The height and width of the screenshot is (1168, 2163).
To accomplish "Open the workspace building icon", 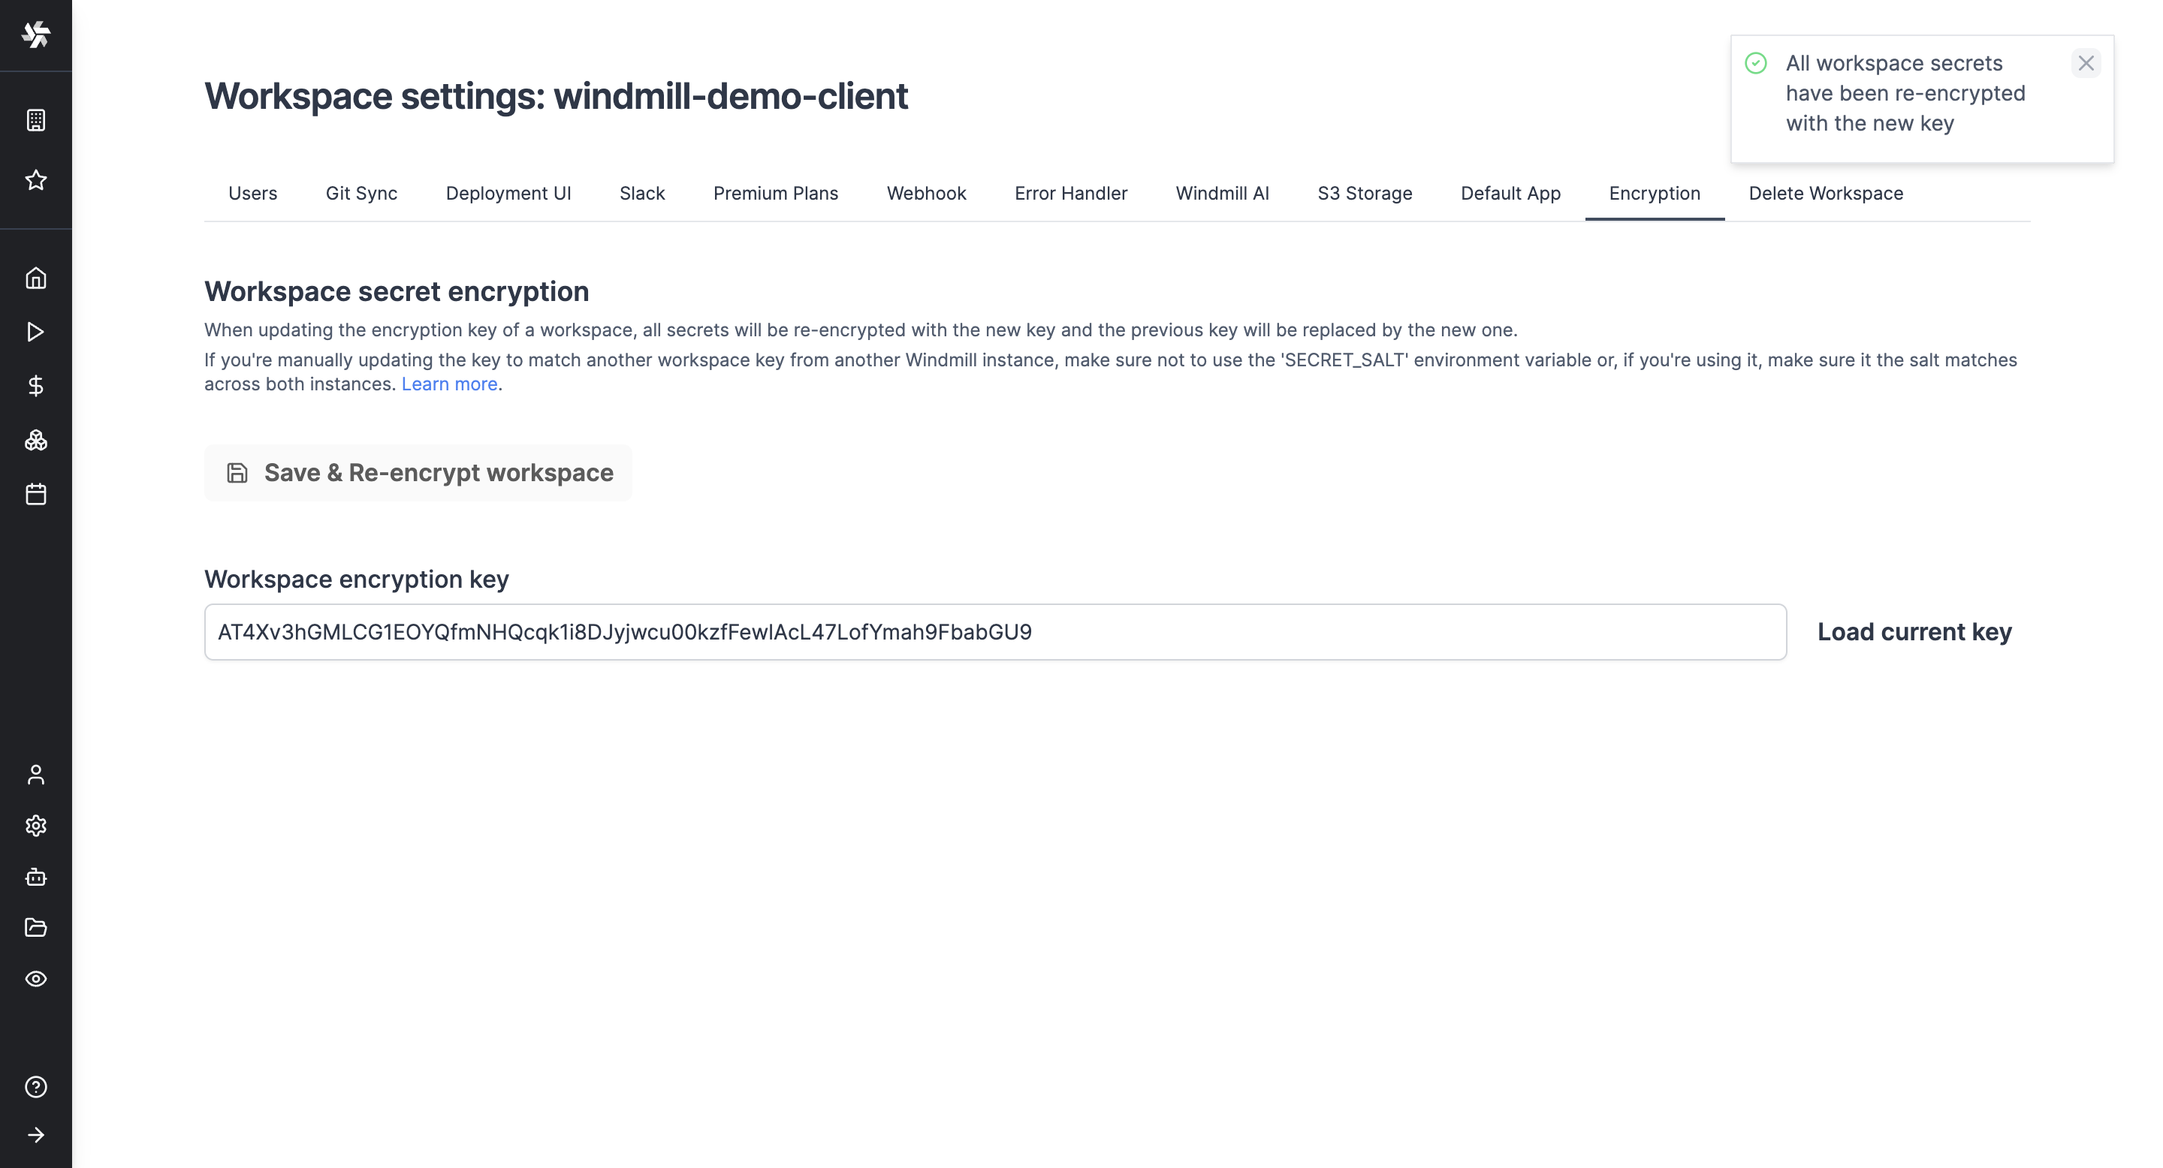I will pos(35,120).
